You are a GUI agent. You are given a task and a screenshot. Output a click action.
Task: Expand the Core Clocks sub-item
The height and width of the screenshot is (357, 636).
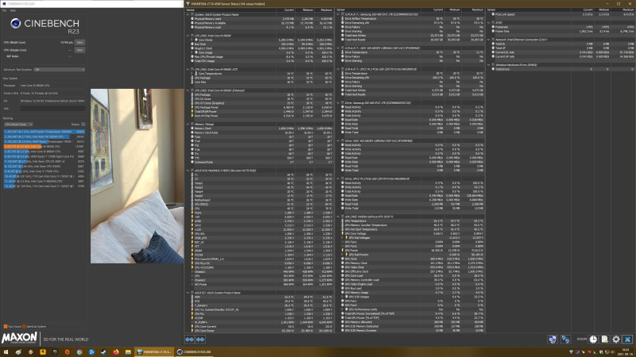[192, 40]
